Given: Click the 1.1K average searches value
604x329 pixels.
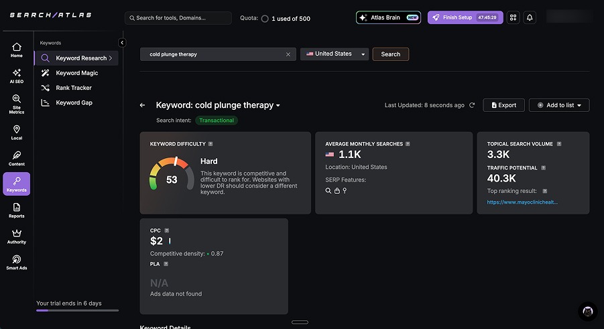Looking at the screenshot, I should point(350,155).
